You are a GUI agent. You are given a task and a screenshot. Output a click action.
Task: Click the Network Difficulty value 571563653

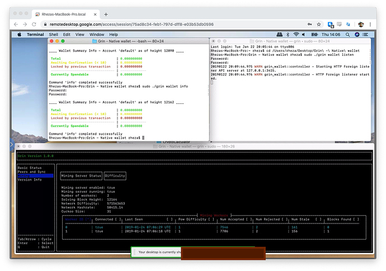coord(116,203)
